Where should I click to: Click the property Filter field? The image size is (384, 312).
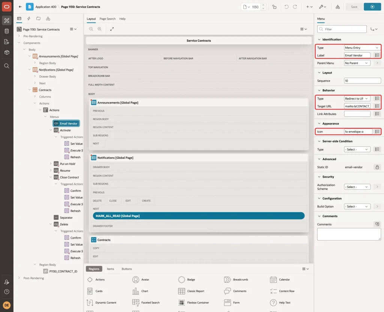(342, 29)
